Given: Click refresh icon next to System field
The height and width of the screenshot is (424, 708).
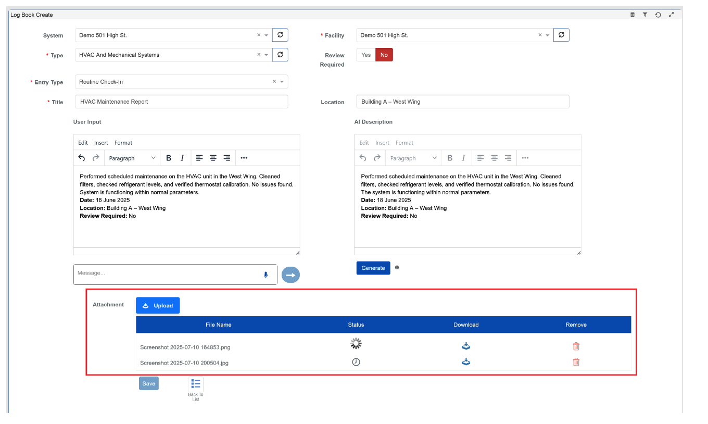Looking at the screenshot, I should point(280,35).
